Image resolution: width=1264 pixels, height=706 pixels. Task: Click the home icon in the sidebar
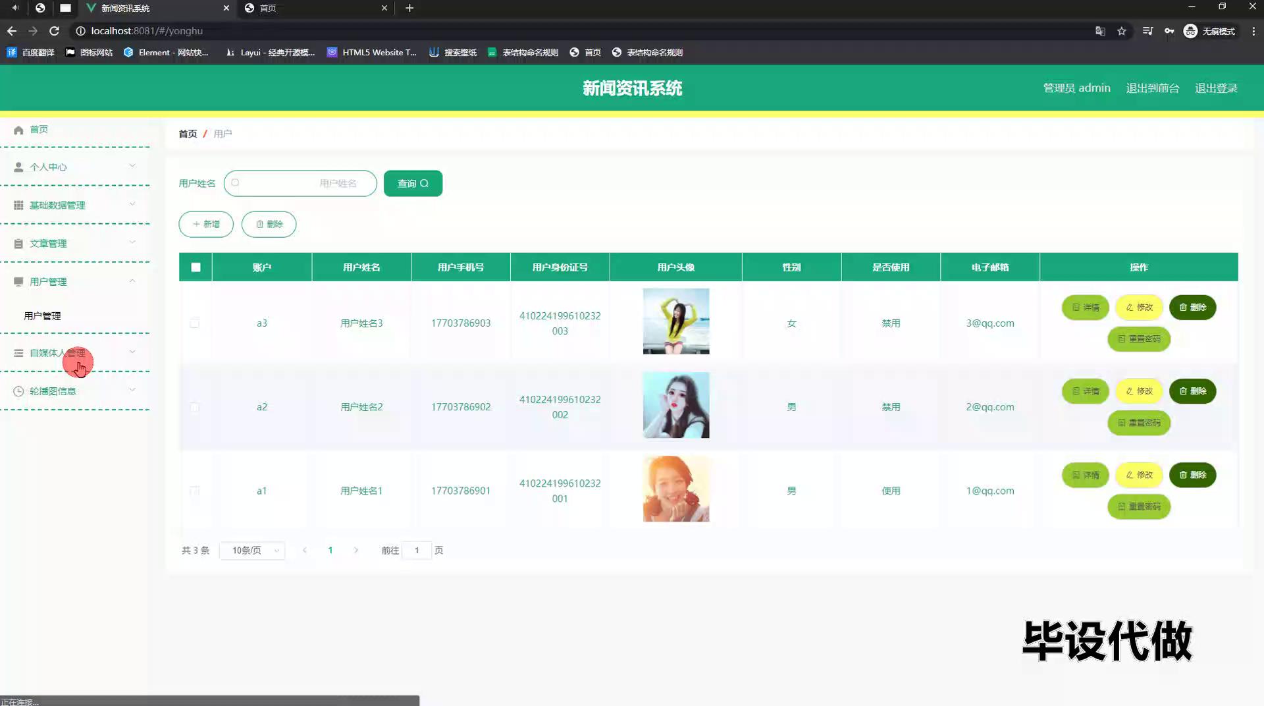click(18, 130)
